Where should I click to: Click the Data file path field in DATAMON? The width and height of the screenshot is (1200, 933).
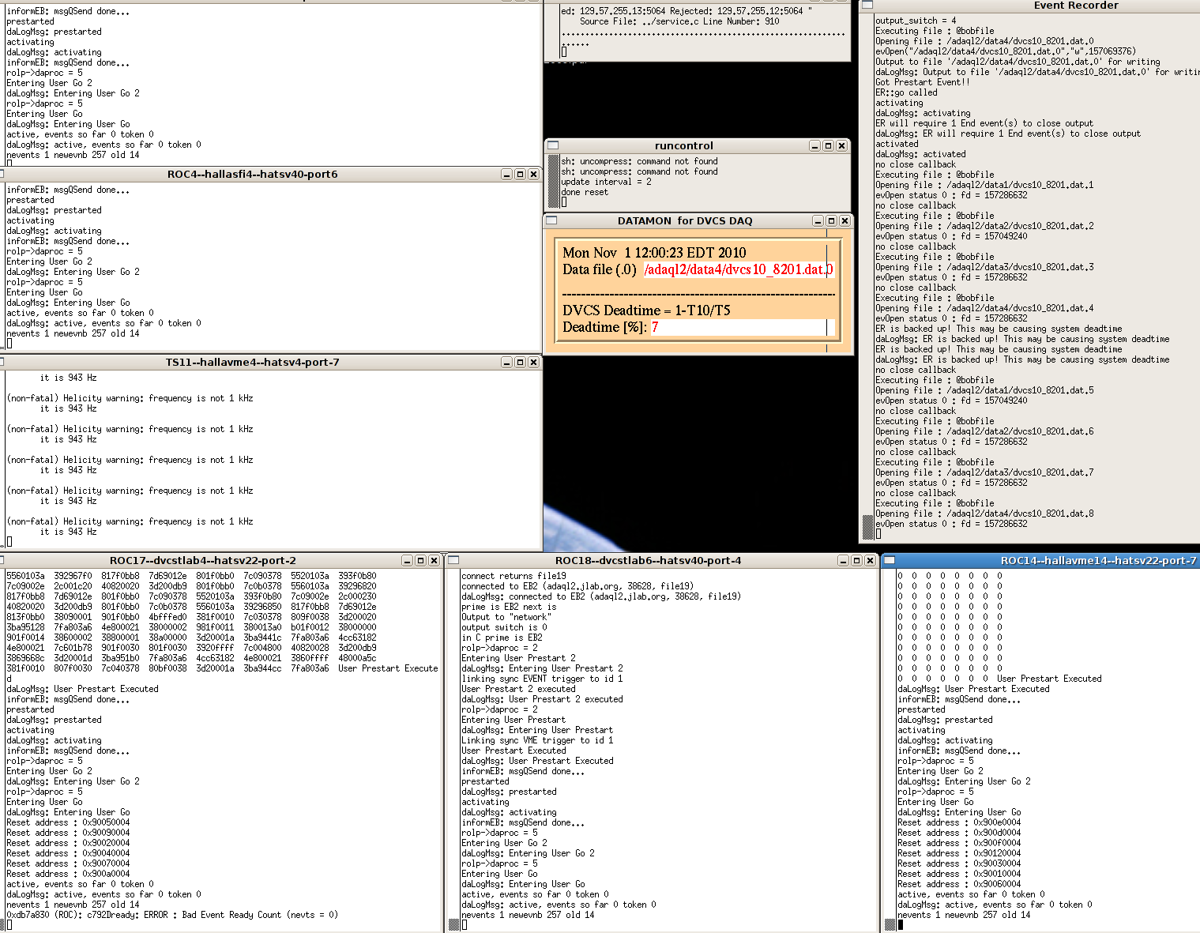[x=739, y=269]
